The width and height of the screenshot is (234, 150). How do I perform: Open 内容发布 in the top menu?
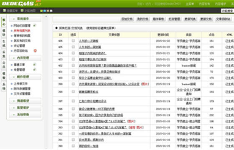point(204,4)
